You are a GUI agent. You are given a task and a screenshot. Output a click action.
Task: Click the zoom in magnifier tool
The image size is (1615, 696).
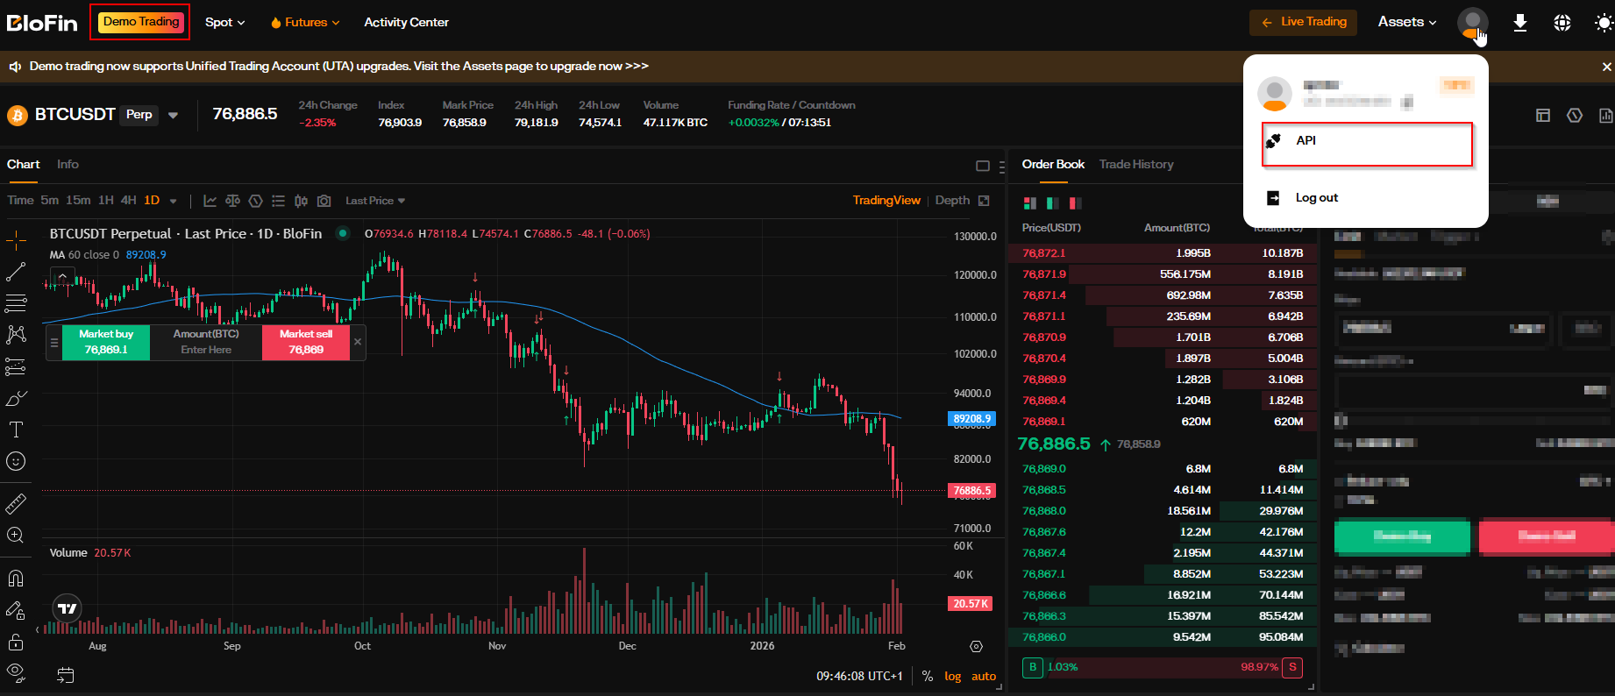tap(16, 536)
